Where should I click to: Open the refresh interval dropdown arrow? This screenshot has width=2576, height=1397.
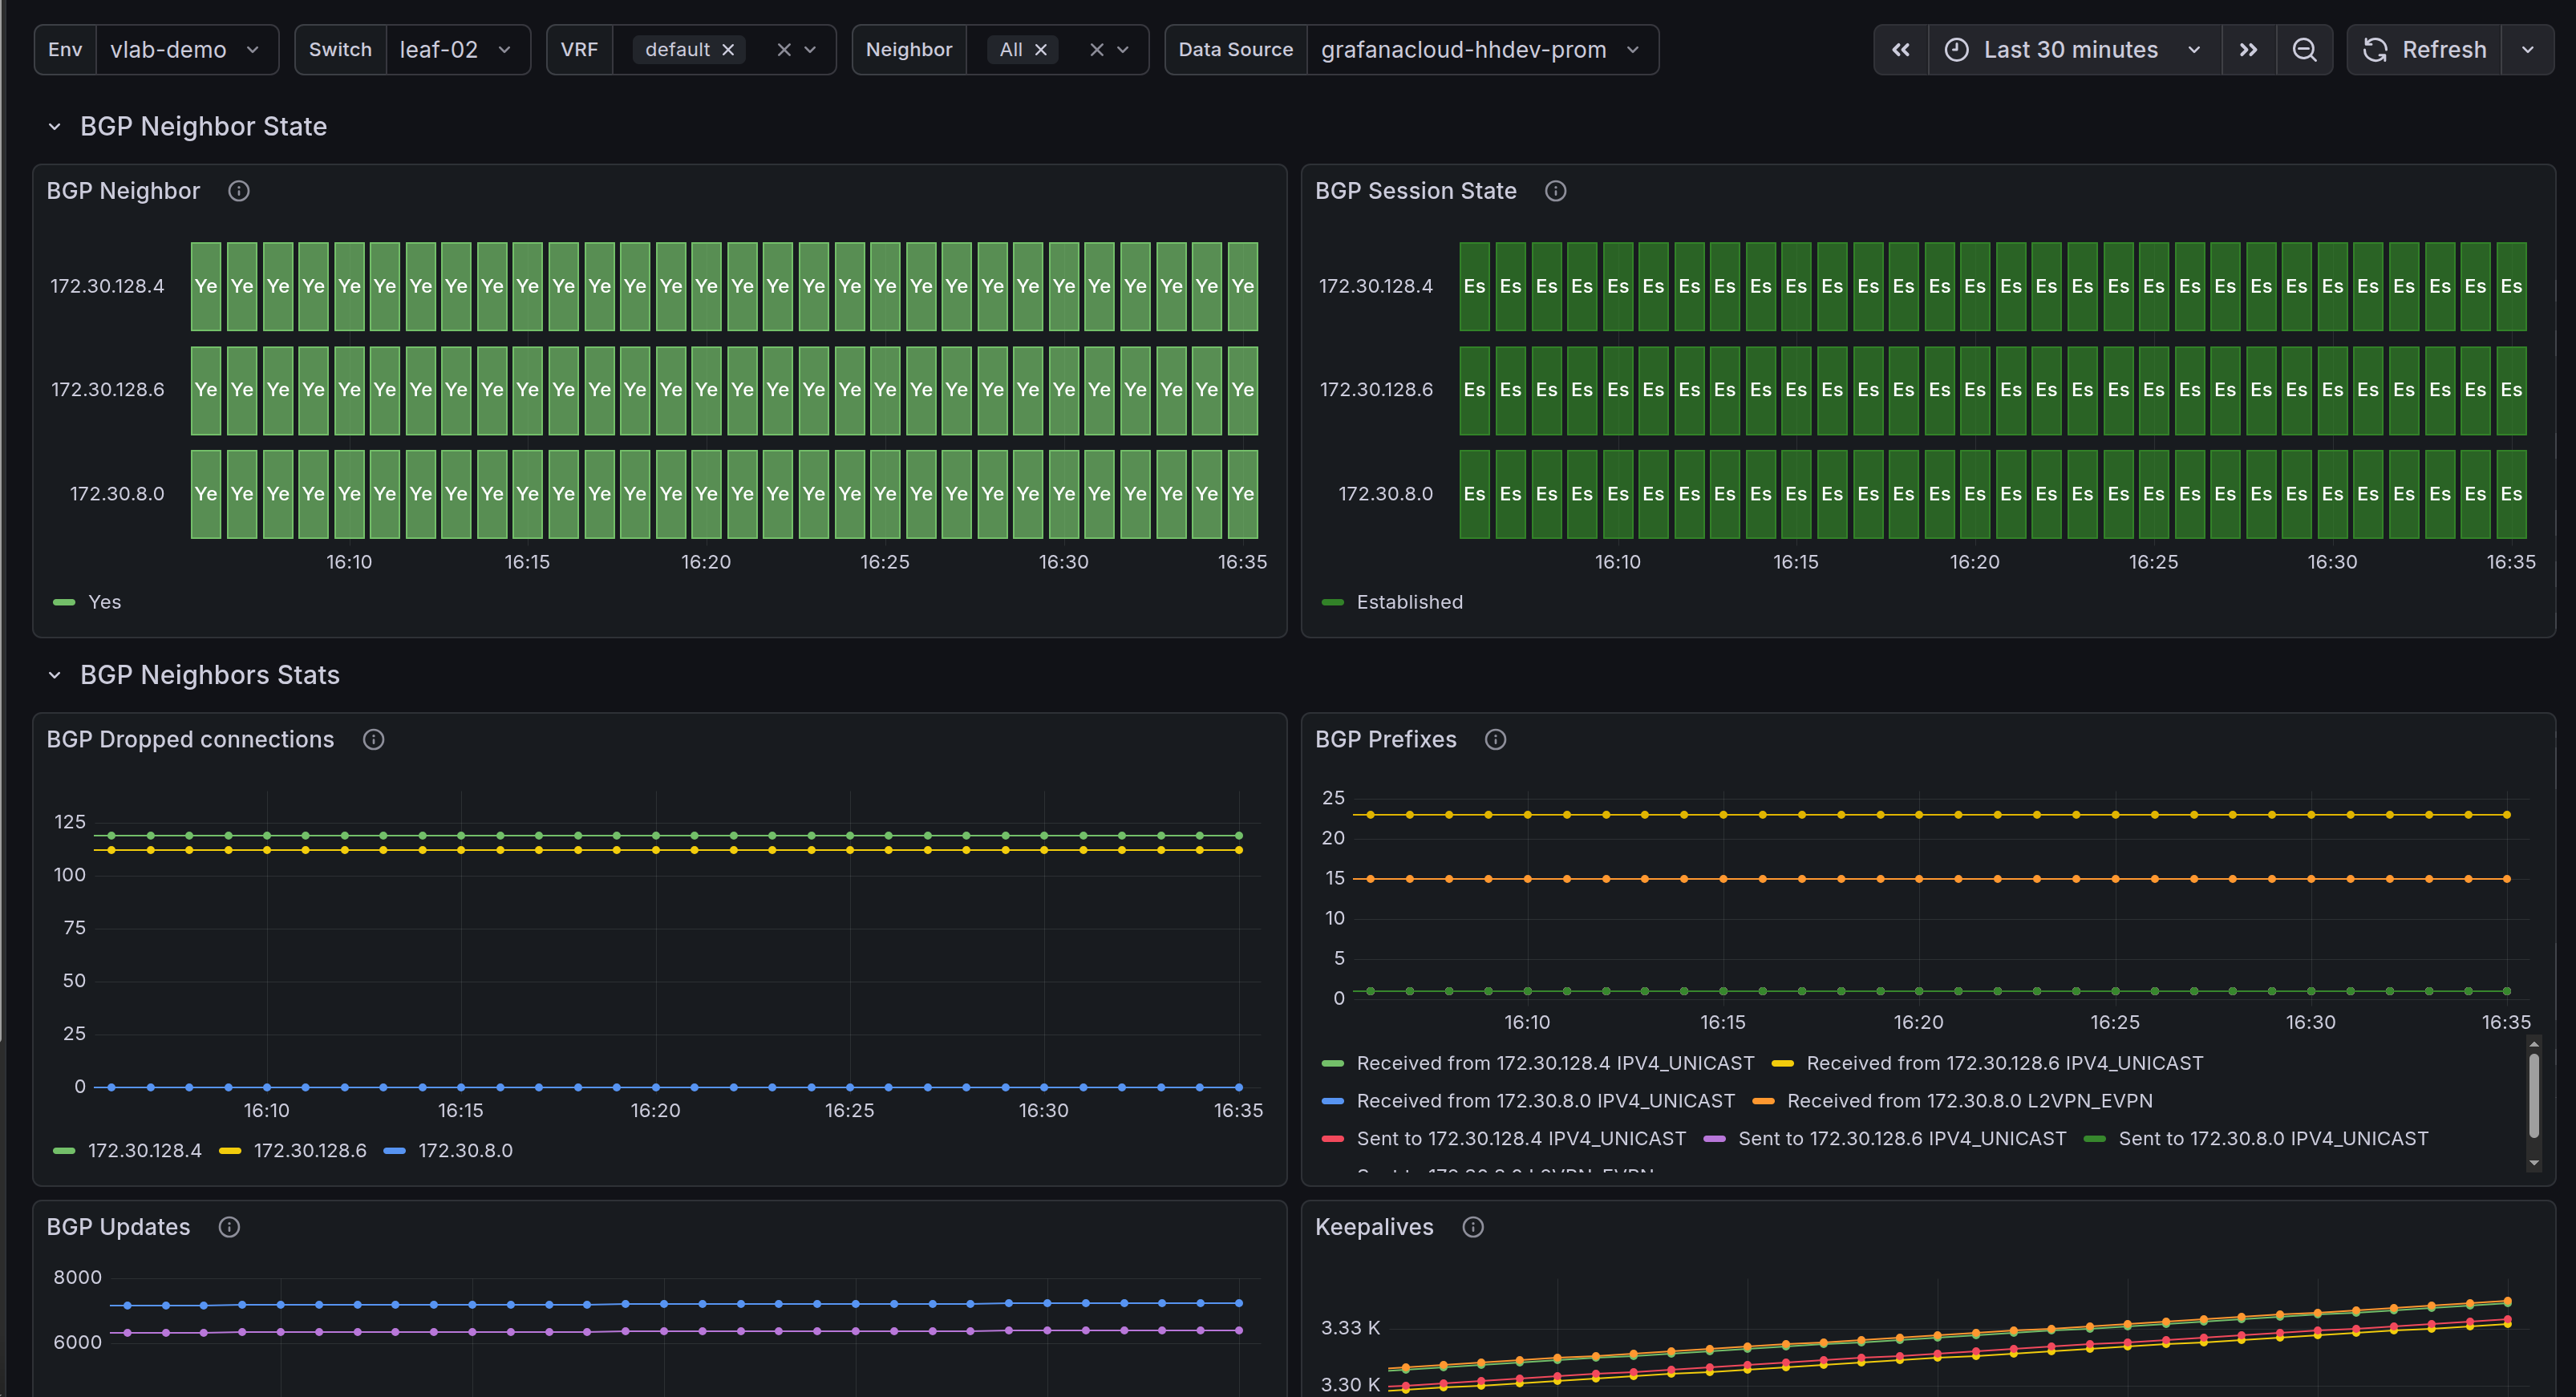point(2527,50)
